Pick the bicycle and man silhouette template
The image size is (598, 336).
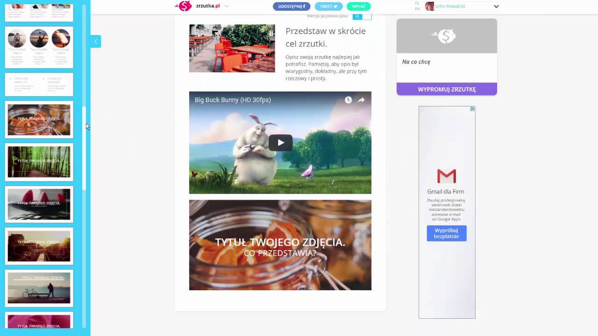pyautogui.click(x=39, y=288)
